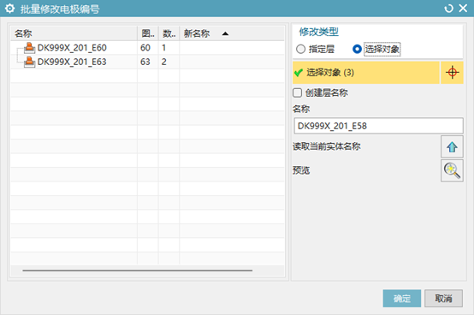474x315 pixels.
Task: Click the electrode icon beside DK999X_201_E60
Action: (x=30, y=48)
